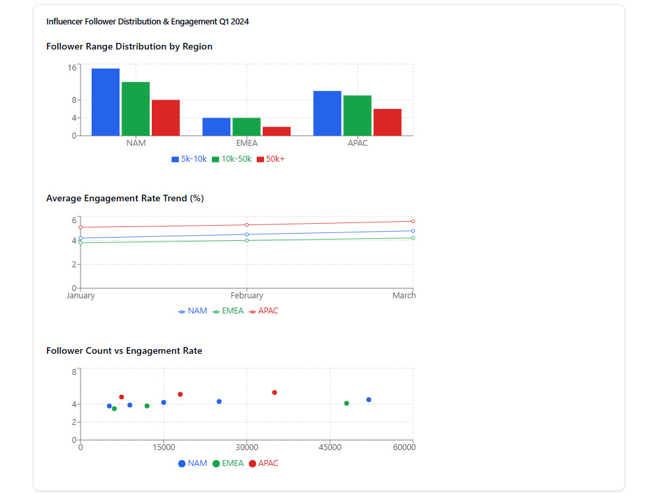
Task: Click the March axis label
Action: pyautogui.click(x=404, y=296)
